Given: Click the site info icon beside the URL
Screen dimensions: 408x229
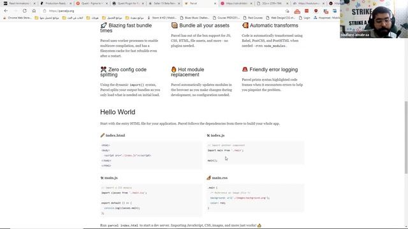Looking at the screenshot, I should 45,11.
